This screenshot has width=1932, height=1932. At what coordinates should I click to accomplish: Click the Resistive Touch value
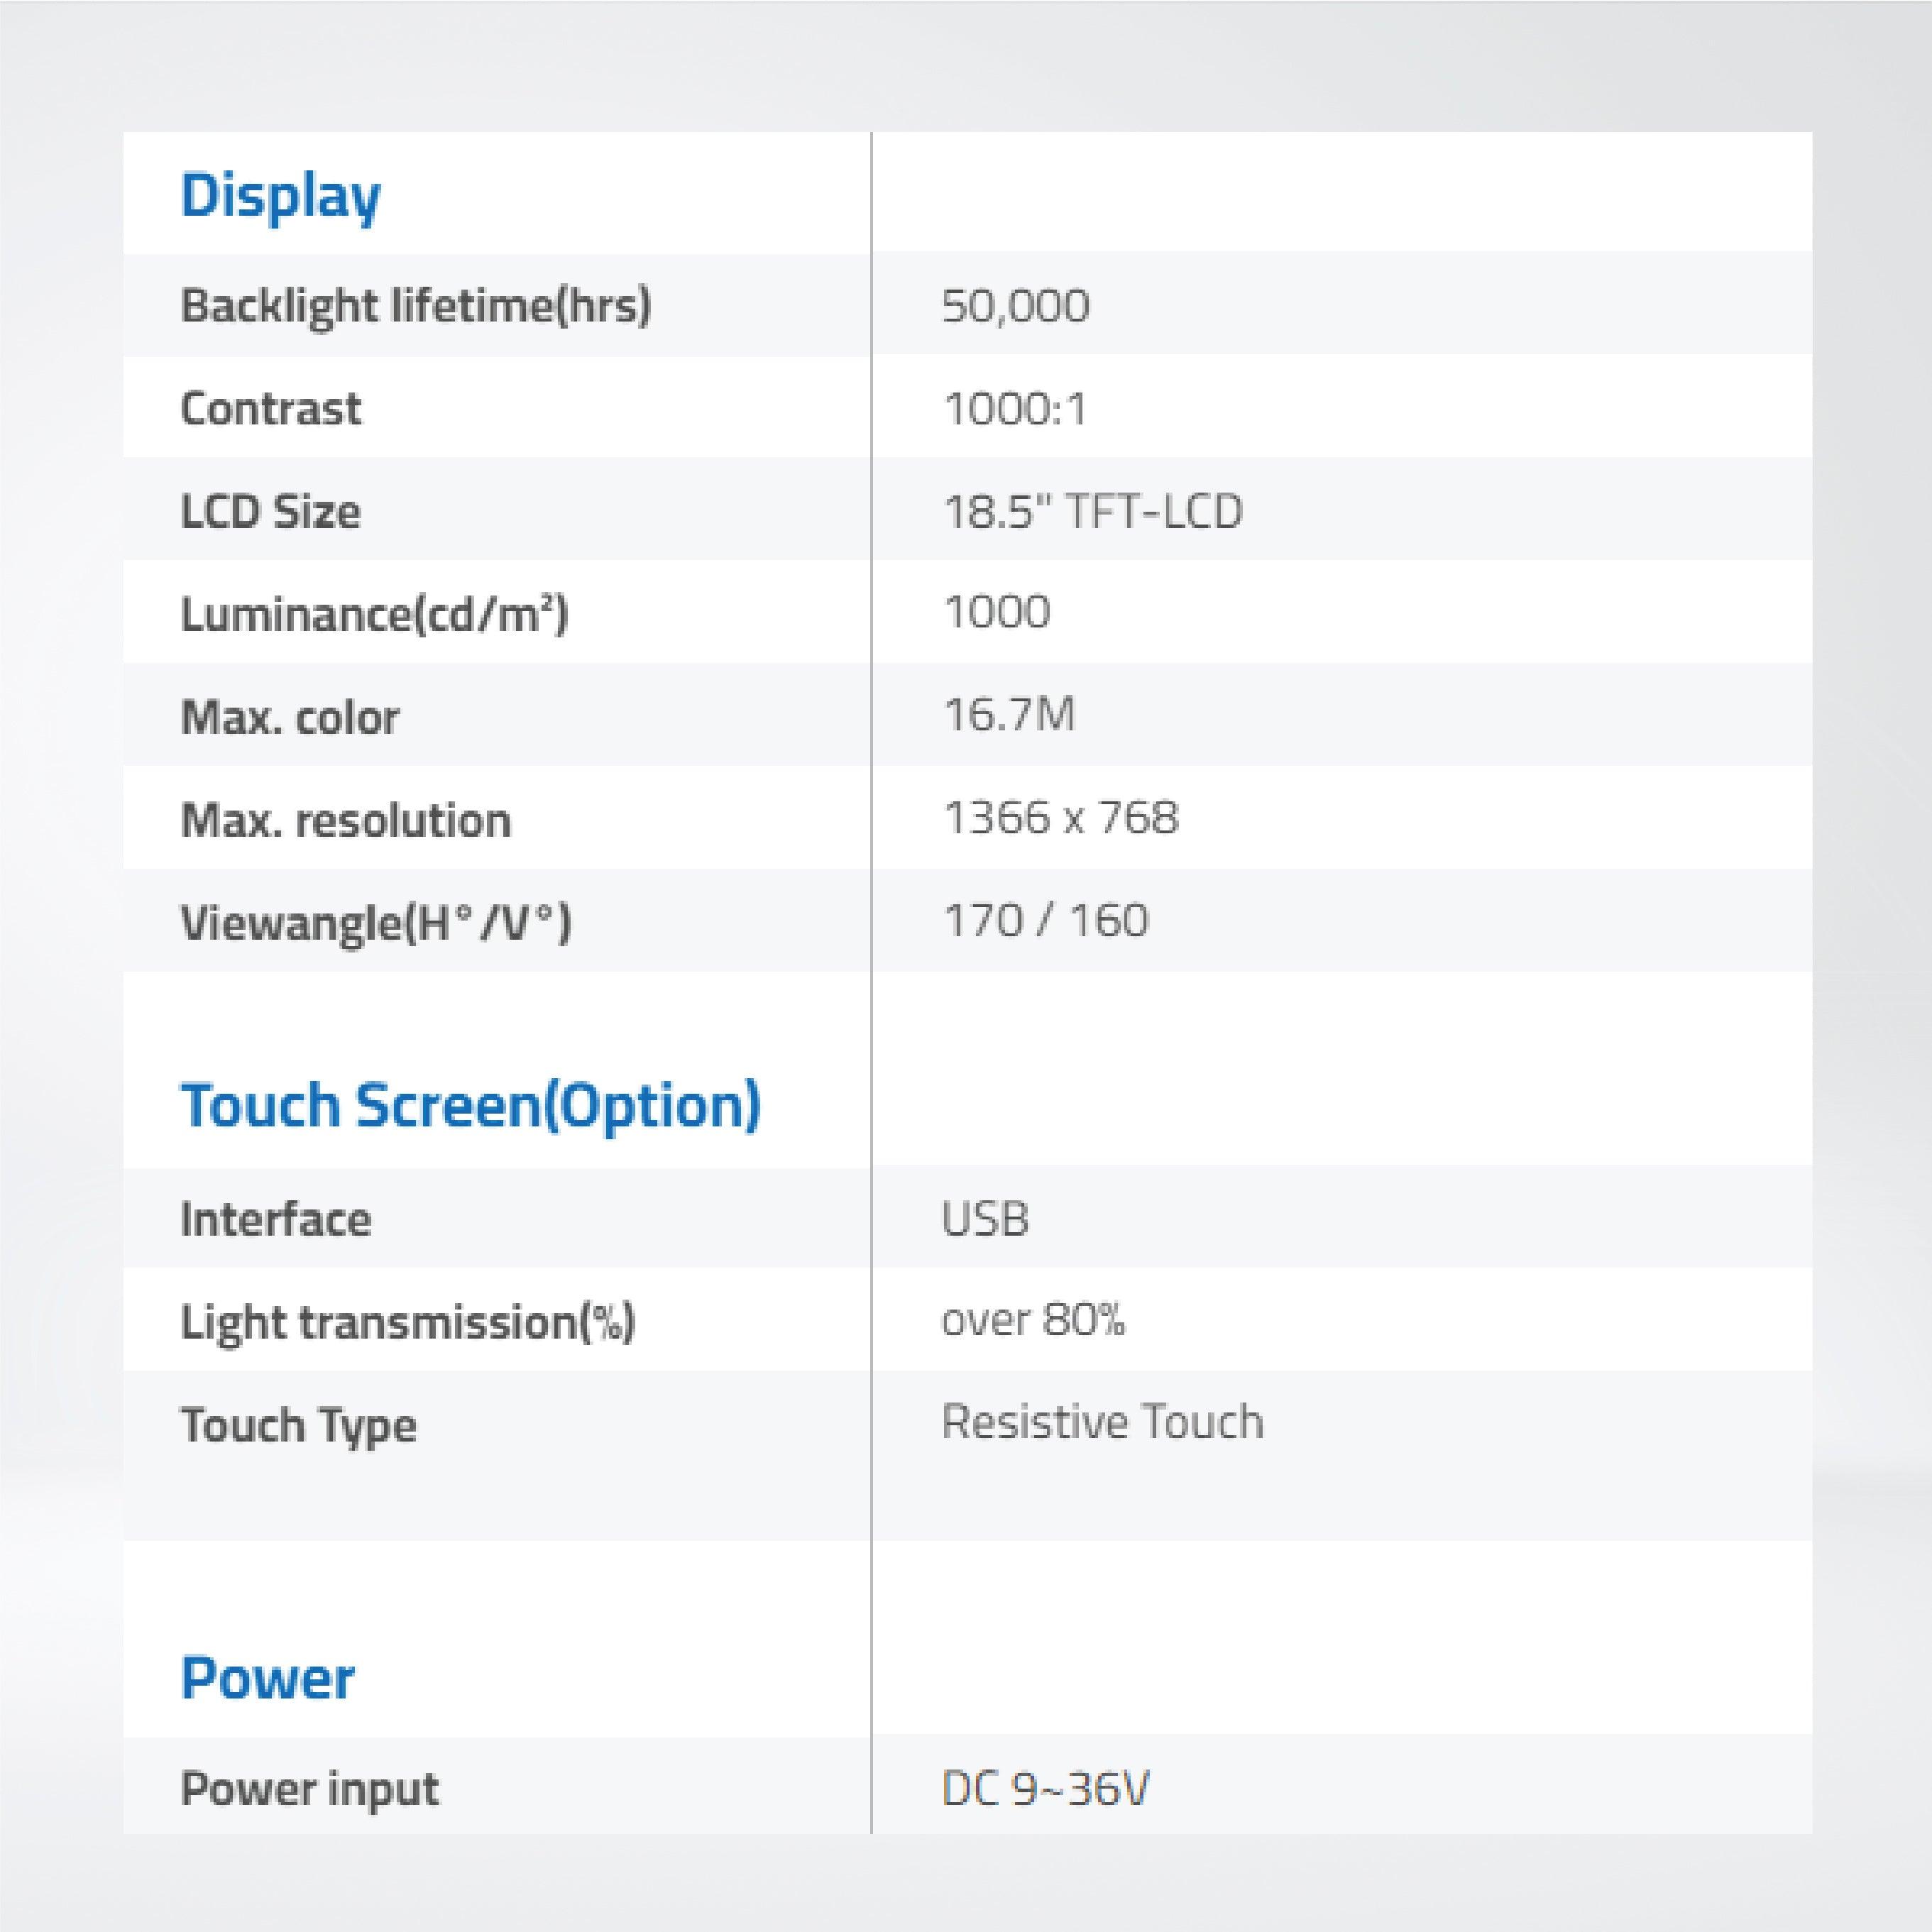click(1102, 1421)
